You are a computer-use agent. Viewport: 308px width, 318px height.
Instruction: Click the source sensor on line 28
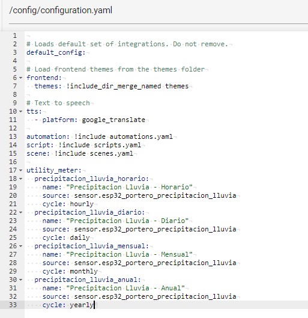coord(155,263)
